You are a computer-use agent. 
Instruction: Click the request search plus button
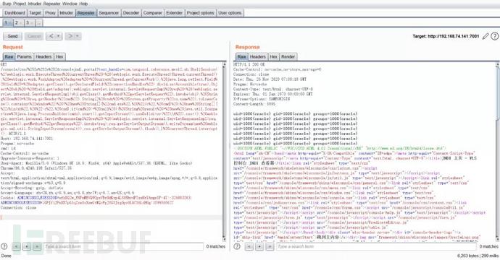coord(27,246)
